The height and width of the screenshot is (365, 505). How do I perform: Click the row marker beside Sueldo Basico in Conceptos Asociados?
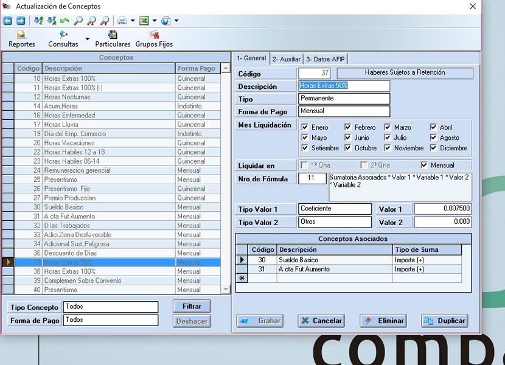[242, 260]
